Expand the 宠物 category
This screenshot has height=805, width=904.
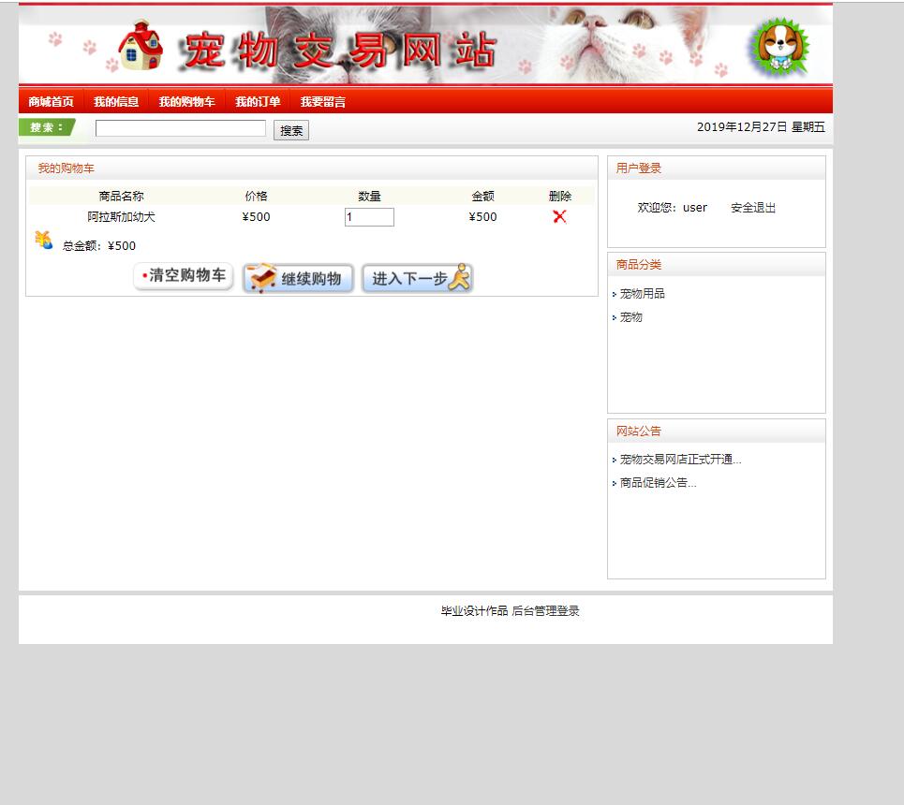click(x=630, y=317)
